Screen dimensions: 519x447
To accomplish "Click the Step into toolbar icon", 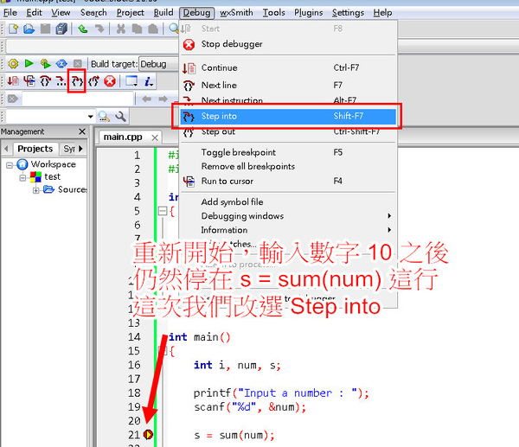I will (77, 80).
